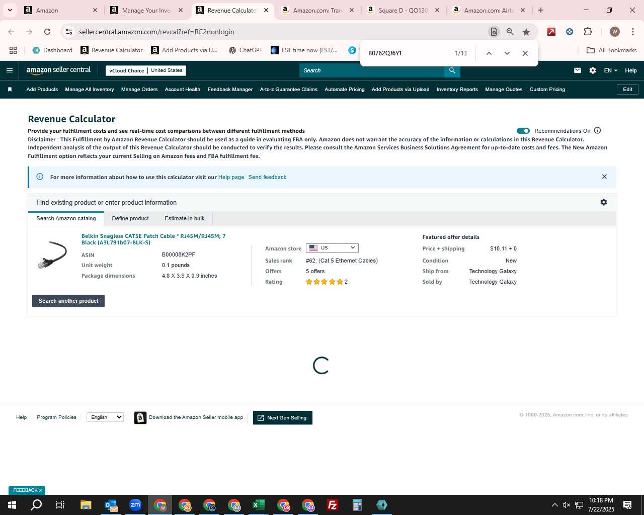Screen dimensions: 644x515
Task: Show hidden system tray icons
Action: point(554,505)
